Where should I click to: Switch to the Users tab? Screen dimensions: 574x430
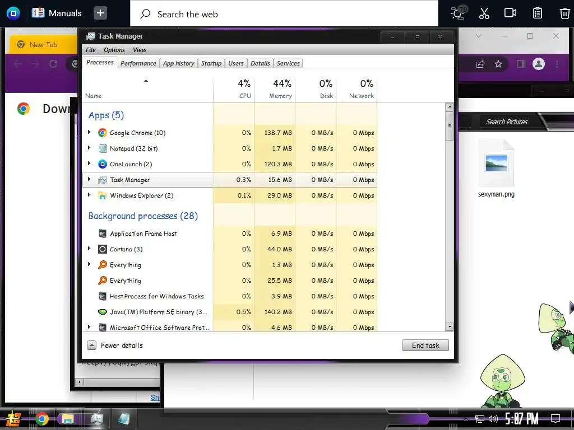coord(236,63)
